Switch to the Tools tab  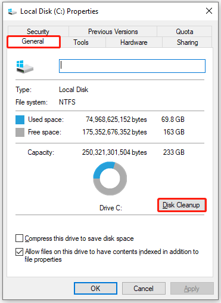coord(81,42)
